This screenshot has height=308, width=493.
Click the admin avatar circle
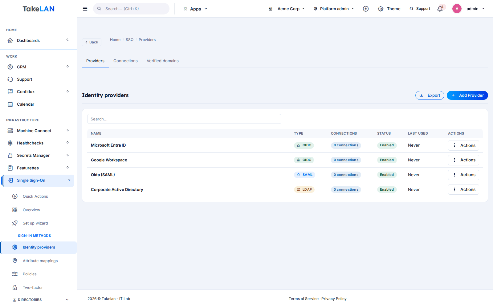(457, 9)
